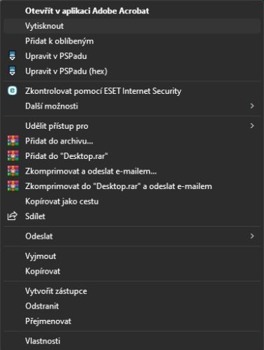Click the PSPad icon beside Upravit v PSPadu
This screenshot has width=264, height=350.
click(x=13, y=56)
